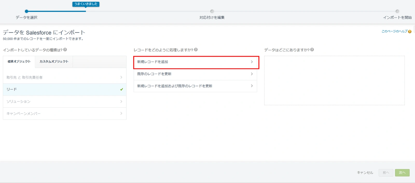This screenshot has width=415, height=183.
Task: Click help icon beside レコードをどのように処理しますか?
Action: (196, 50)
